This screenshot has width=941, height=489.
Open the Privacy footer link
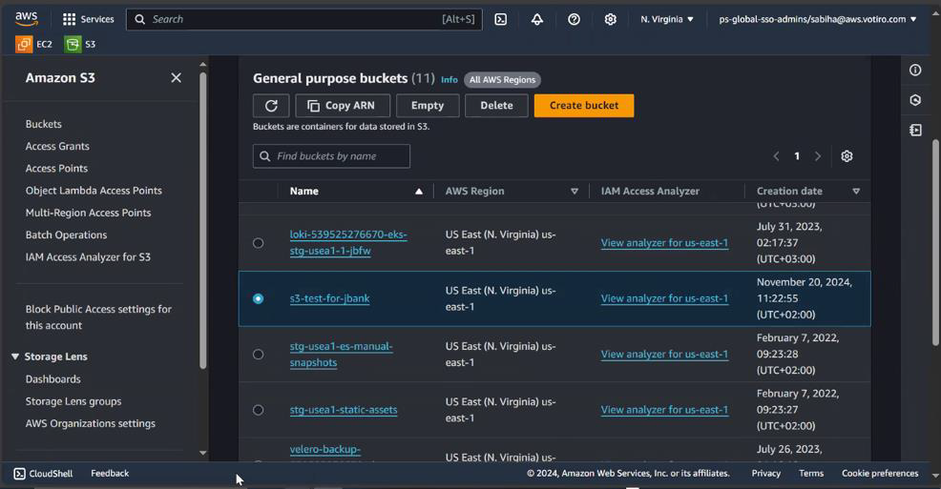click(765, 474)
